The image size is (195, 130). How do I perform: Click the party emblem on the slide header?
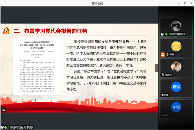7,30
